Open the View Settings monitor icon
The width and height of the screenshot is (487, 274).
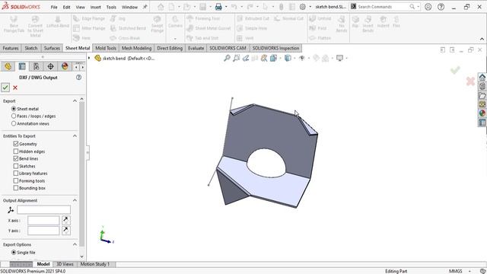coord(340,58)
